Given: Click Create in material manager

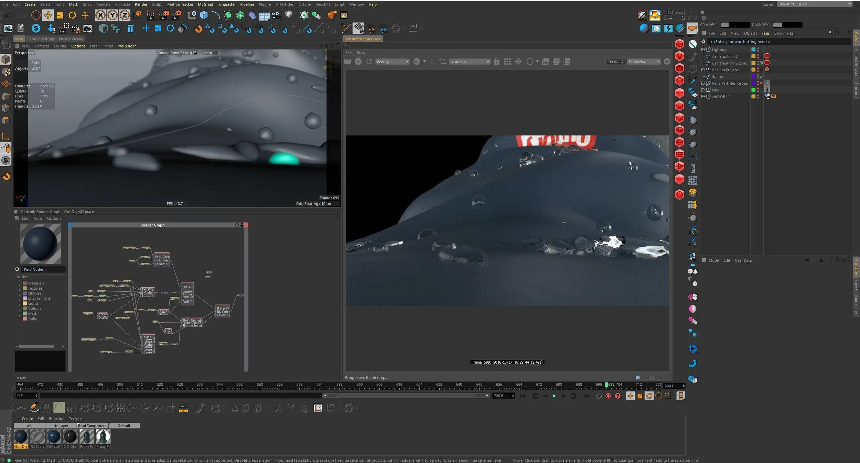Looking at the screenshot, I should pyautogui.click(x=27, y=419).
